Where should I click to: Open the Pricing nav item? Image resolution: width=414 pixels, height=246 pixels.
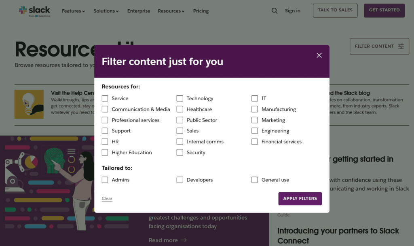[x=201, y=11]
